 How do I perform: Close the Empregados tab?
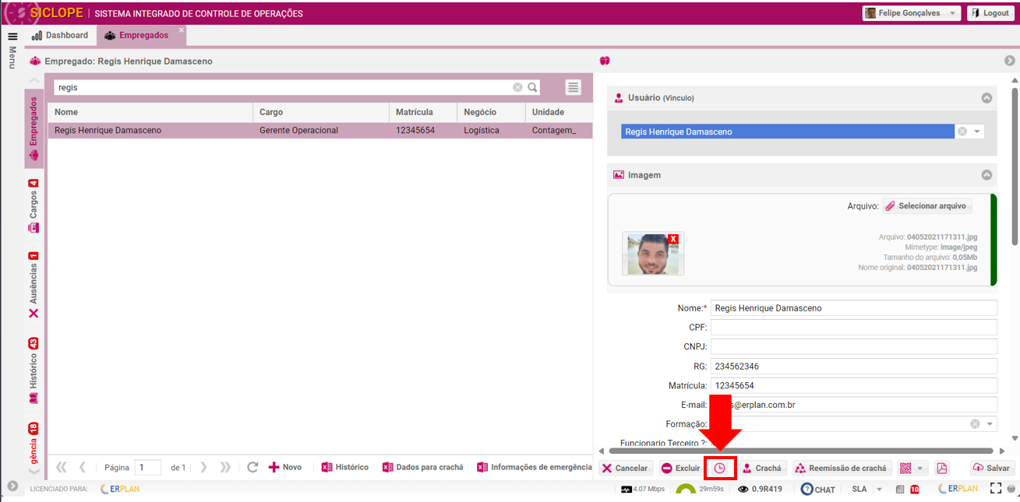(x=182, y=30)
